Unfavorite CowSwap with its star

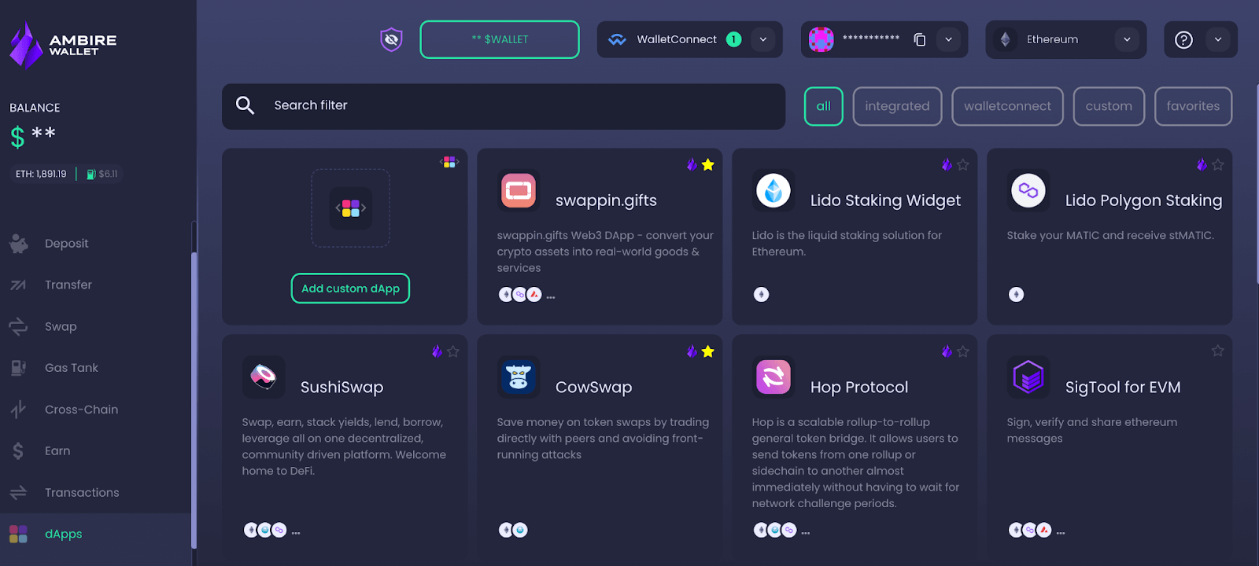tap(708, 351)
